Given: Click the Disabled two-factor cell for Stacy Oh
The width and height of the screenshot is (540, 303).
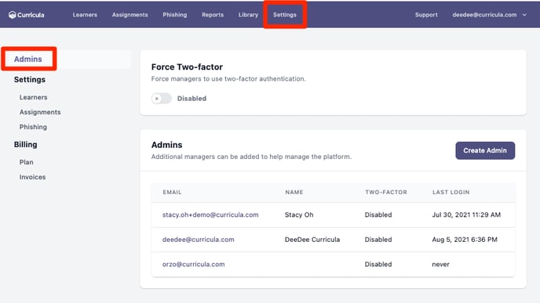Looking at the screenshot, I should tap(378, 215).
